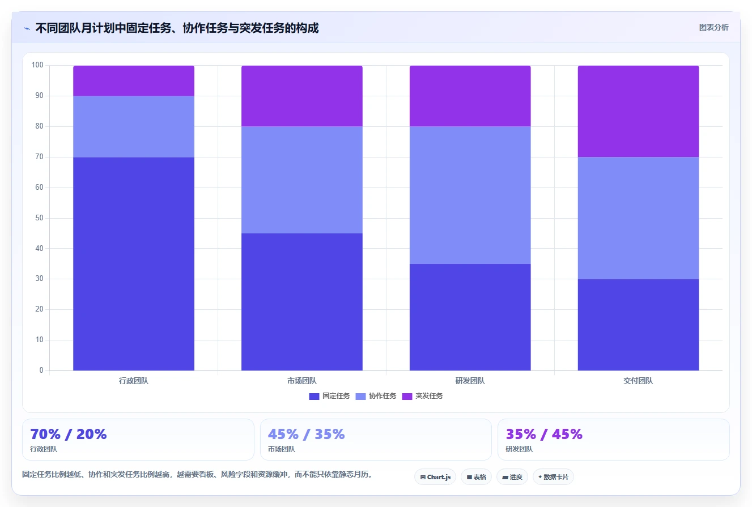
Task: Toggle the 固定任务 legend series
Action: 329,396
